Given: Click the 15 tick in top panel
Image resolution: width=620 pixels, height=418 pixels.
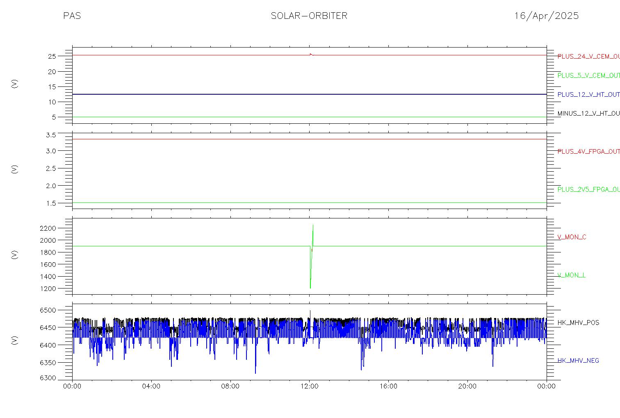Looking at the screenshot, I should [x=52, y=86].
